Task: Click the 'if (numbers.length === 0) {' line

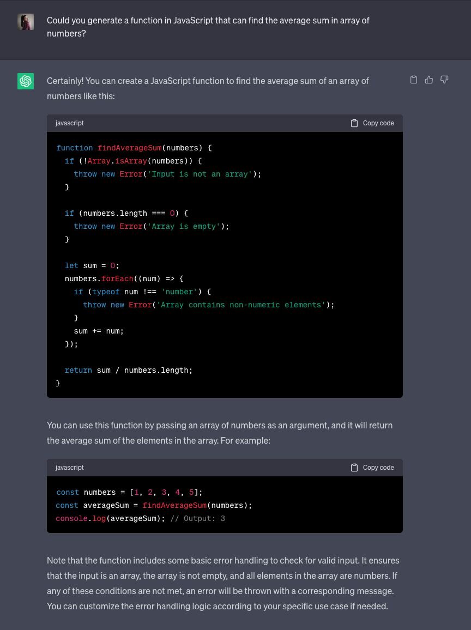Action: 126,213
